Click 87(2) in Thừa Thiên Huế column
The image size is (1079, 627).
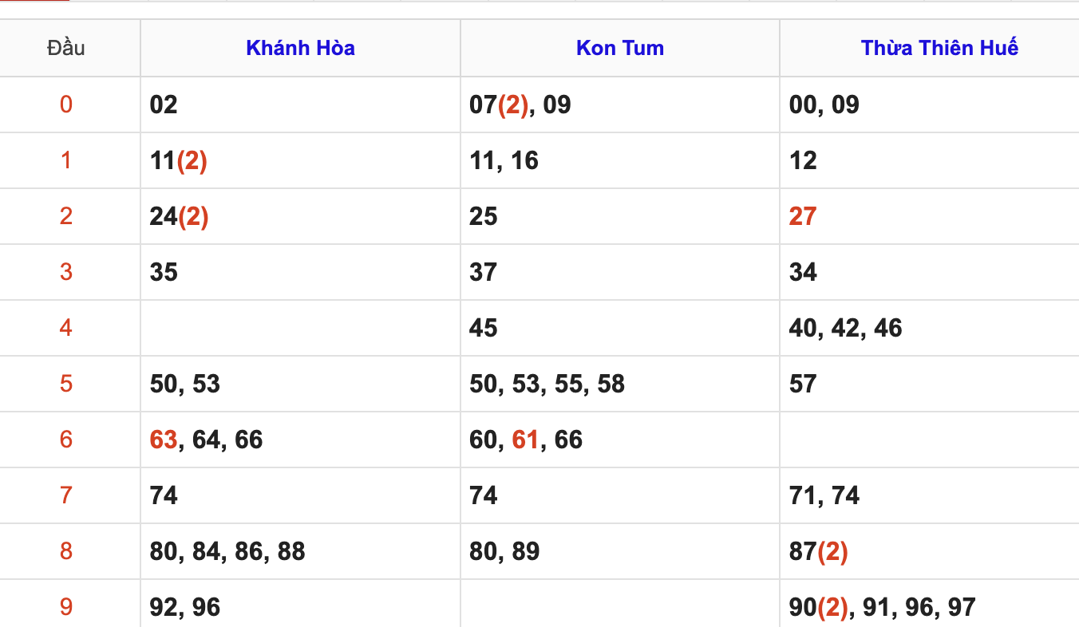coord(818,551)
